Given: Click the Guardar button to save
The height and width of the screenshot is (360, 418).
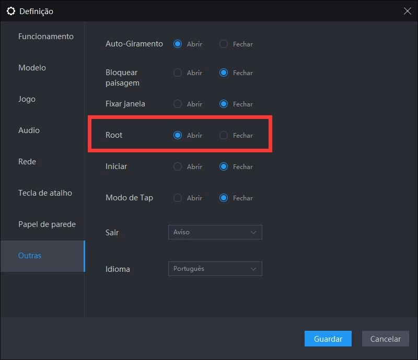Looking at the screenshot, I should (x=328, y=339).
